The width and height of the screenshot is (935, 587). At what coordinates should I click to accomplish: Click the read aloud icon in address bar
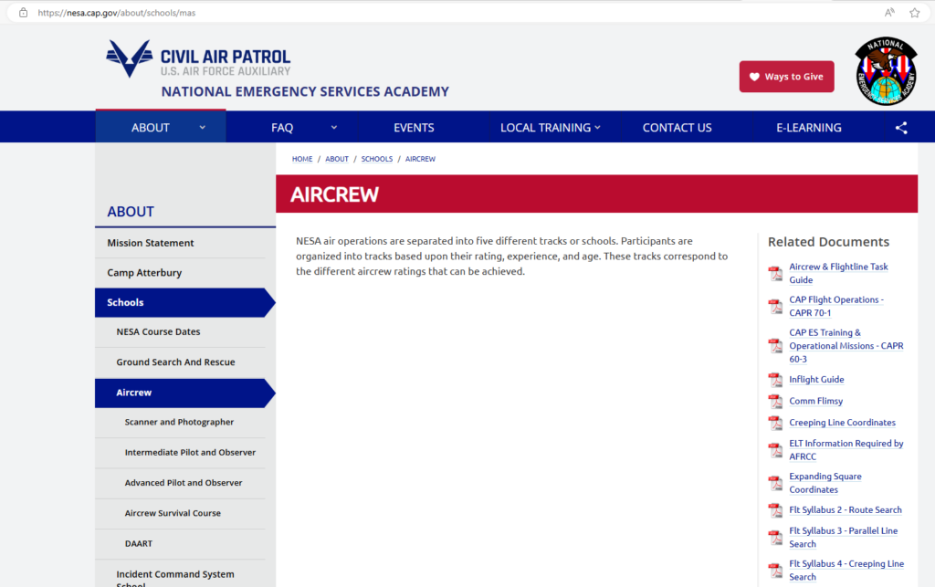pyautogui.click(x=889, y=13)
